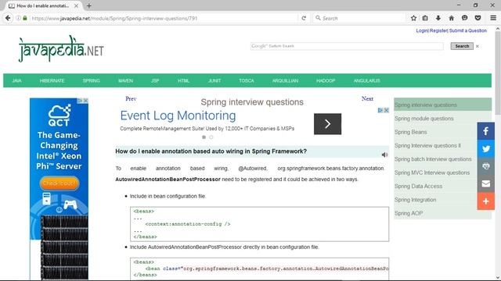The width and height of the screenshot is (501, 281).
Task: Open the ANGULARJS menu item
Action: [x=367, y=80]
